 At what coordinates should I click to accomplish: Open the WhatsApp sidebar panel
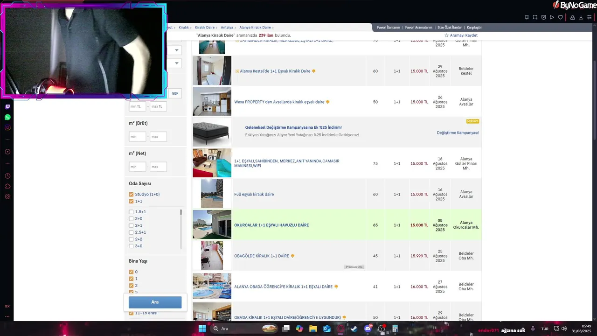pos(7,117)
